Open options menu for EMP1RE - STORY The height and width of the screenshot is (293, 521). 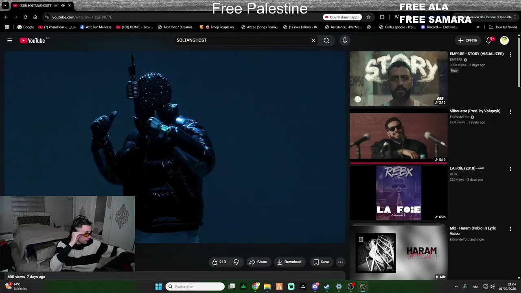(x=510, y=55)
